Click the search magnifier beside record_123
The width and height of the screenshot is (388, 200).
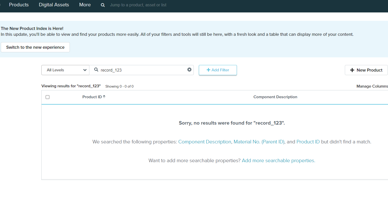pyautogui.click(x=96, y=70)
